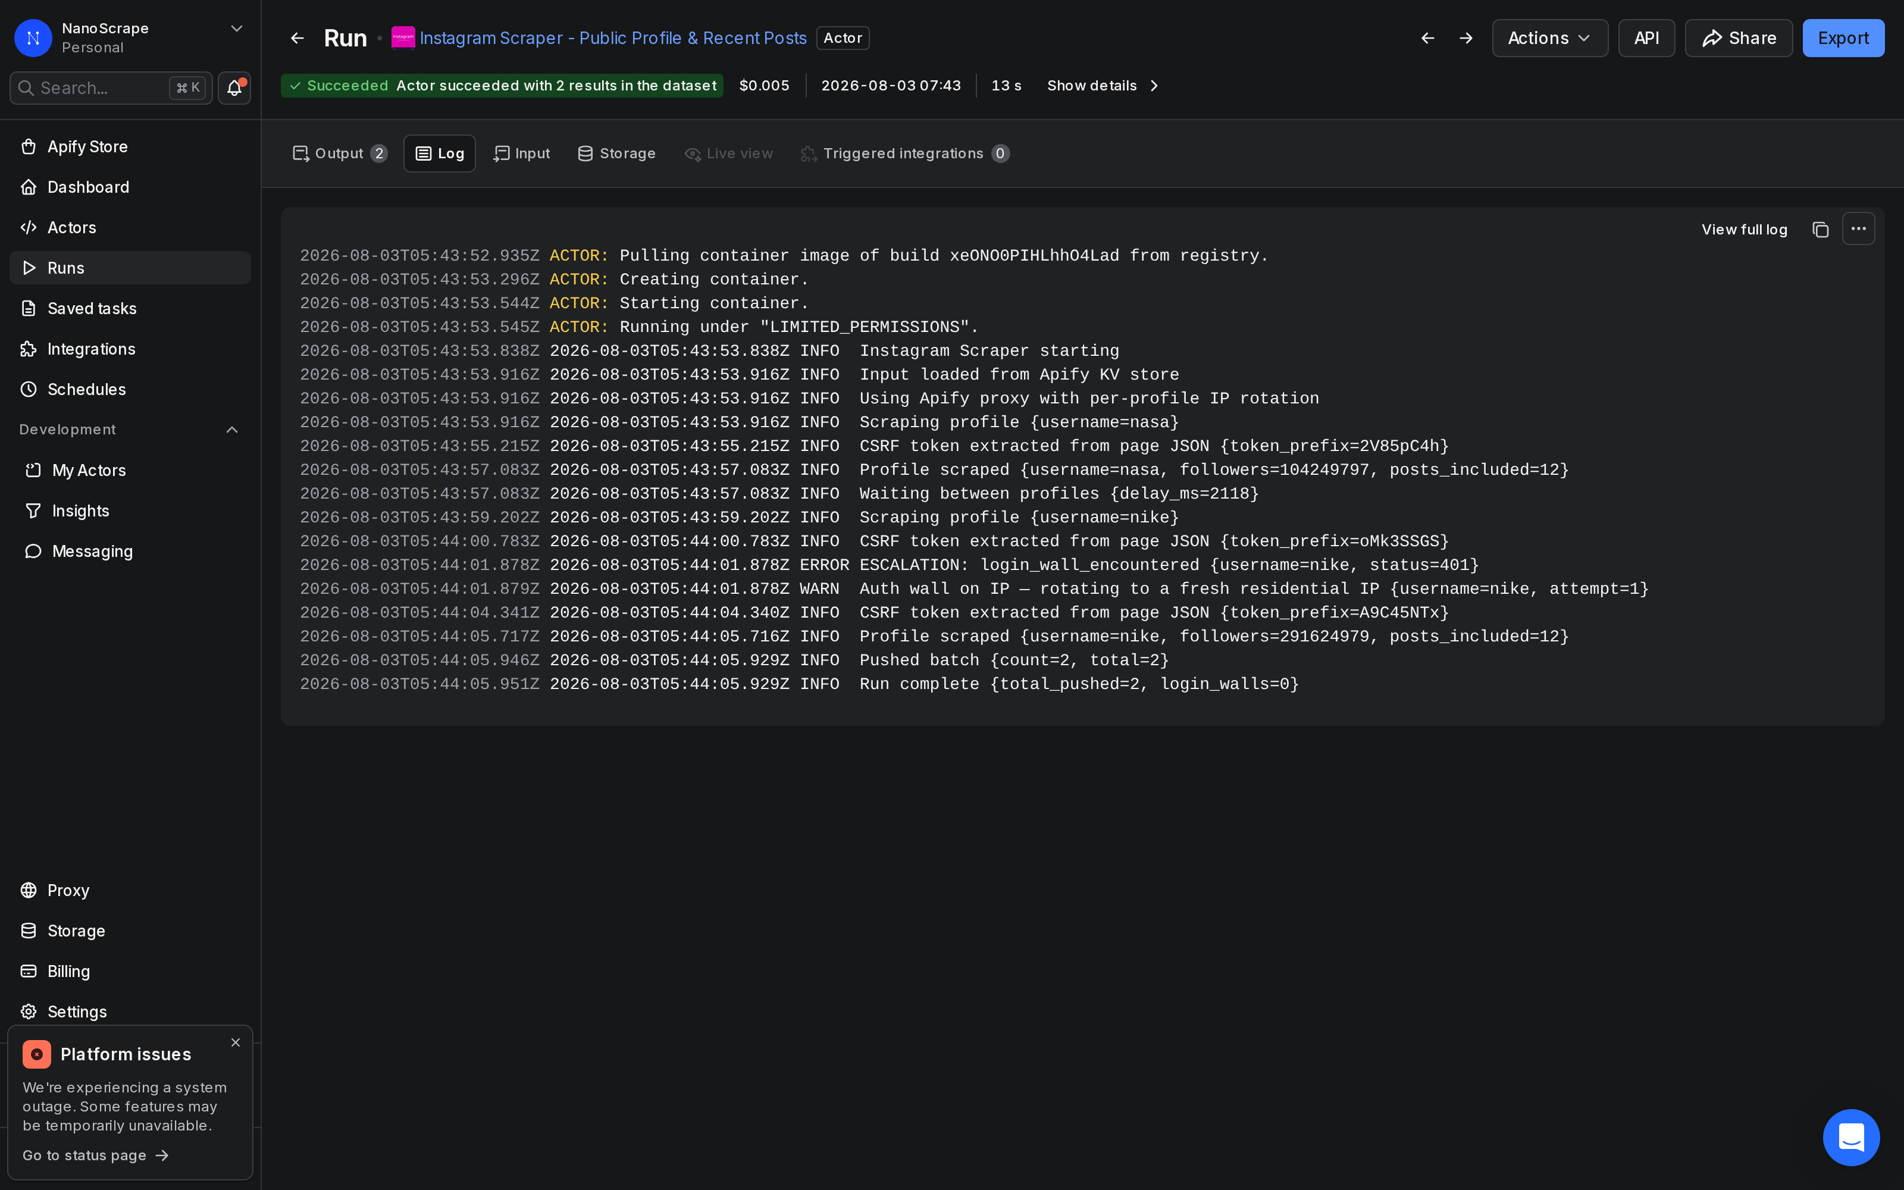The height and width of the screenshot is (1190, 1904).
Task: Expand the NanoScrape account switcher
Action: pos(236,29)
